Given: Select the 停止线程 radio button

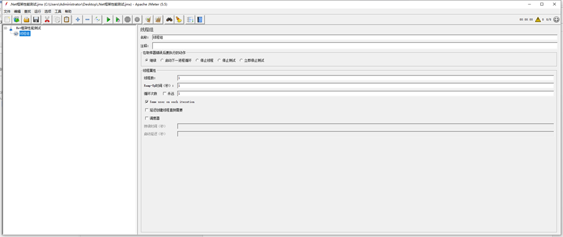Looking at the screenshot, I should point(197,60).
